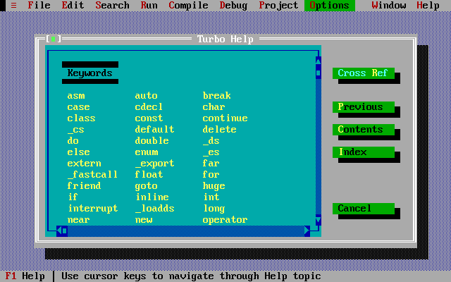Open the Edit menu

pyautogui.click(x=73, y=6)
